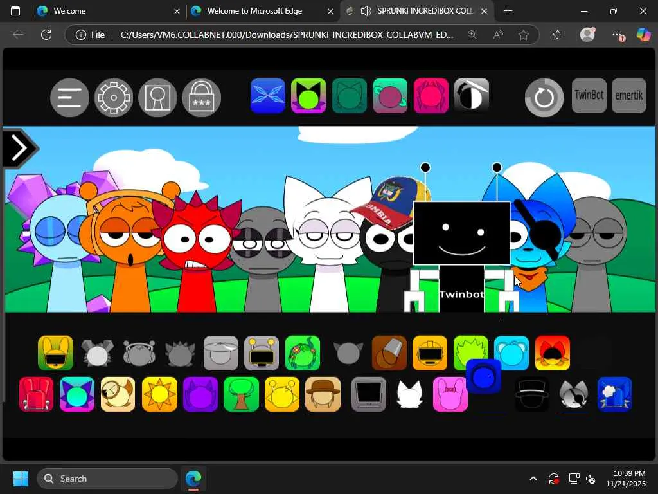Pick the grayed spiky character icon
The width and height of the screenshot is (658, 494).
coord(180,353)
